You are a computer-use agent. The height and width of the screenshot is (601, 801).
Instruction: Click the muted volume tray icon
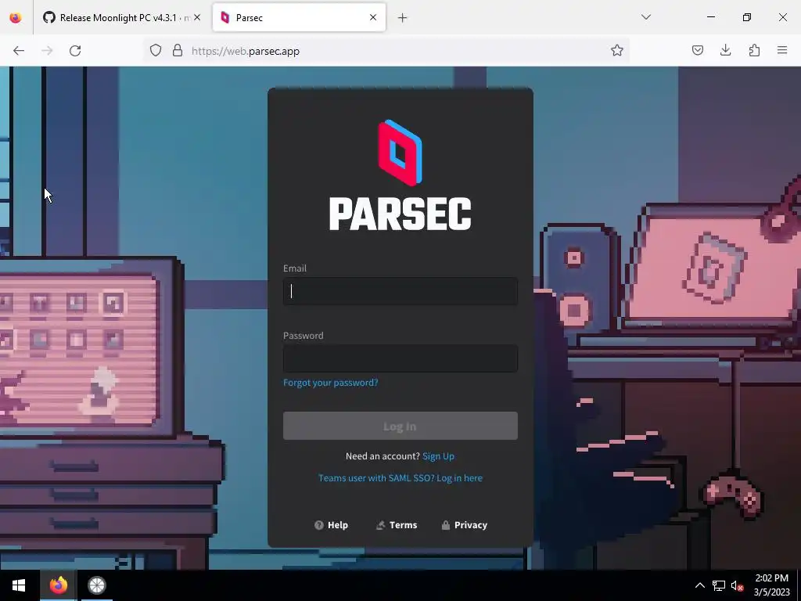tap(737, 585)
